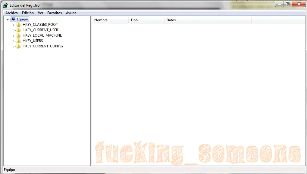This screenshot has height=174, width=307.
Task: Select the HKEY_CURRENT_CONFIG label
Action: pos(43,46)
